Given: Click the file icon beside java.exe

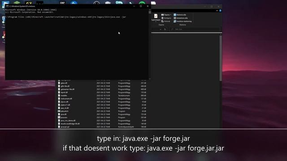Looking at the screenshot, I should pyautogui.click(x=59, y=118).
